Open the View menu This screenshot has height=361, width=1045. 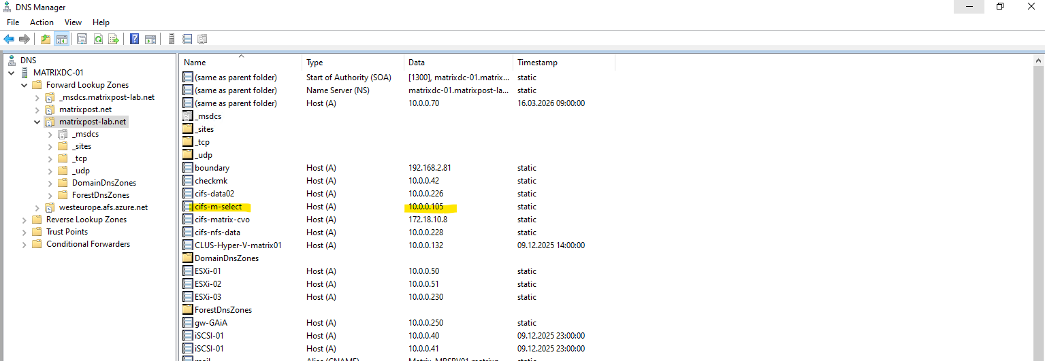[x=73, y=22]
